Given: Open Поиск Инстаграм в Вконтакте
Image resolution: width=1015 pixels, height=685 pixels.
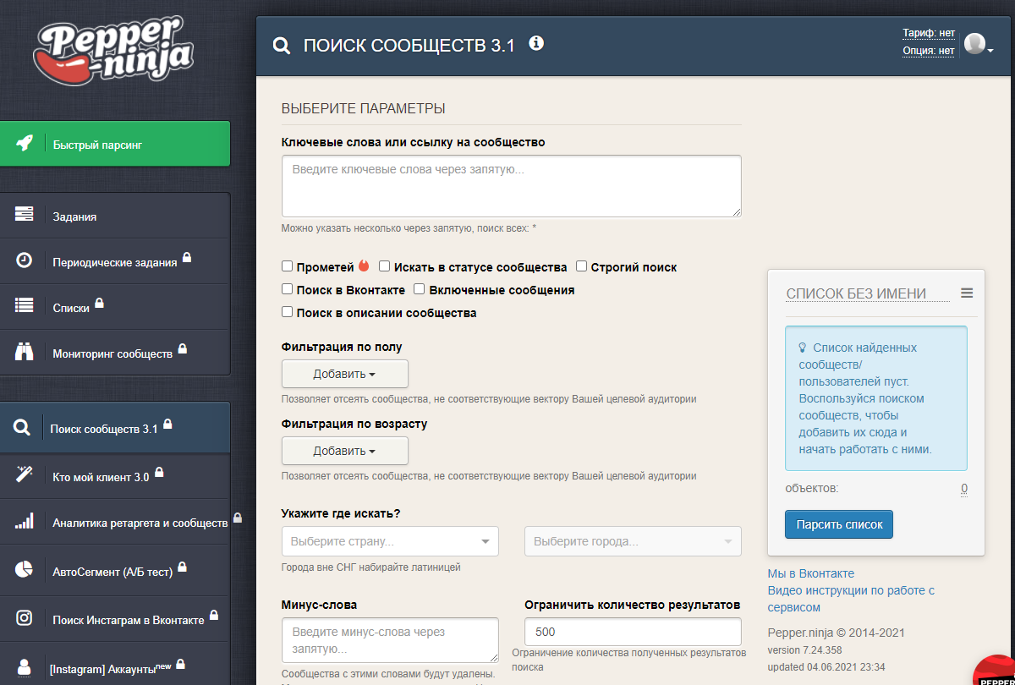Looking at the screenshot, I should coord(115,619).
